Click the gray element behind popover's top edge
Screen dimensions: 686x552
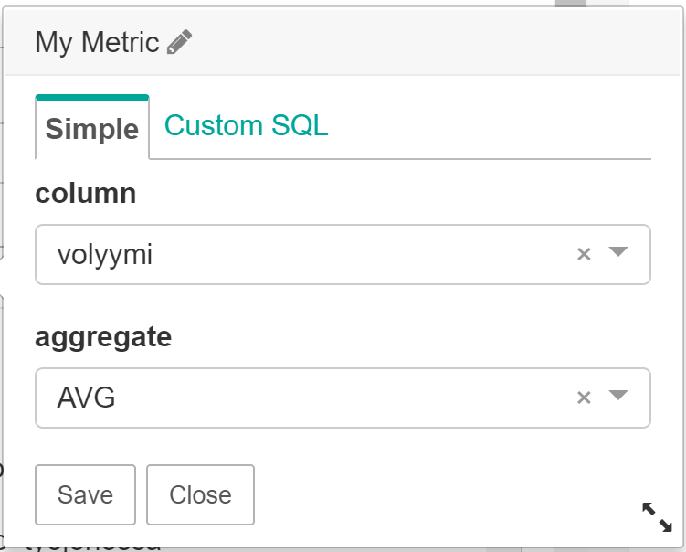point(571,4)
